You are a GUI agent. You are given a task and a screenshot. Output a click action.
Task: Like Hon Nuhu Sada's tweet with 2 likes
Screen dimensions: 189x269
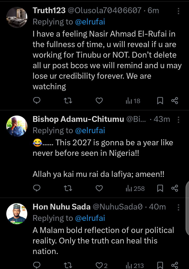[101, 265]
